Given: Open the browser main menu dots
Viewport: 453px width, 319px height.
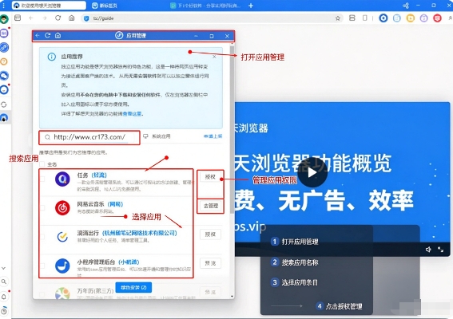Looking at the screenshot, I should point(3,6).
